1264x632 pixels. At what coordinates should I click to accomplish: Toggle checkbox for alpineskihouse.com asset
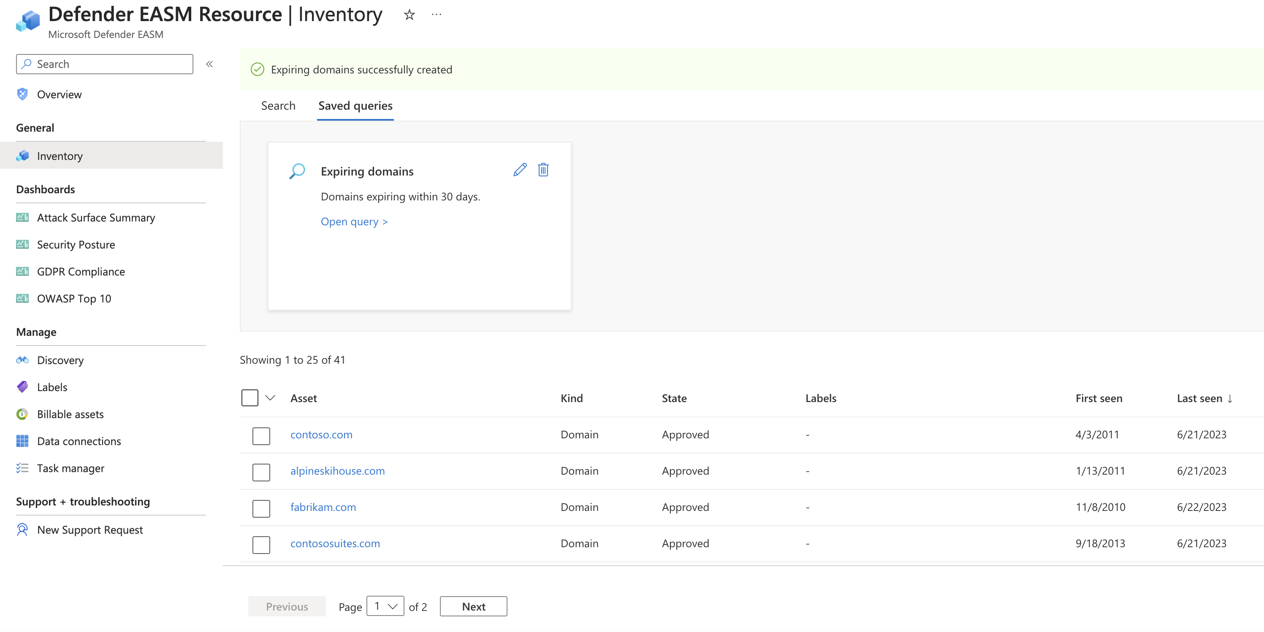pyautogui.click(x=261, y=471)
